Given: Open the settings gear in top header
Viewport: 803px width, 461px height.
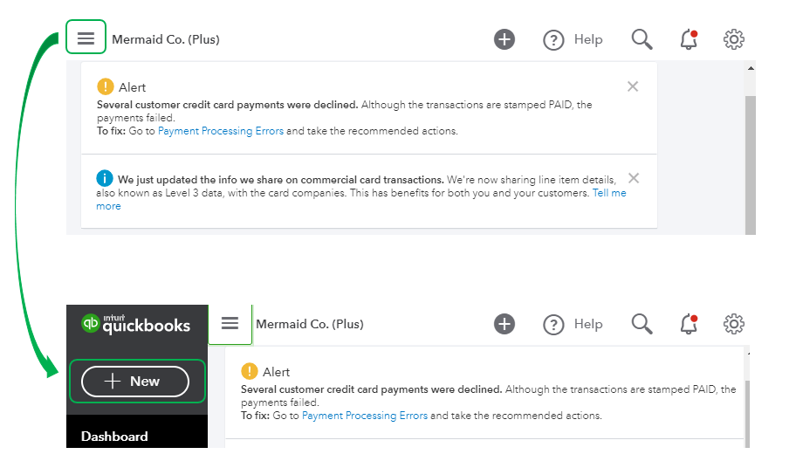Looking at the screenshot, I should click(734, 39).
